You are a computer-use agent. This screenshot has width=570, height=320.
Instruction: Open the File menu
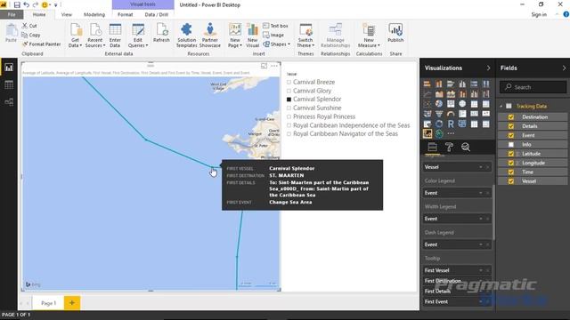[x=12, y=14]
